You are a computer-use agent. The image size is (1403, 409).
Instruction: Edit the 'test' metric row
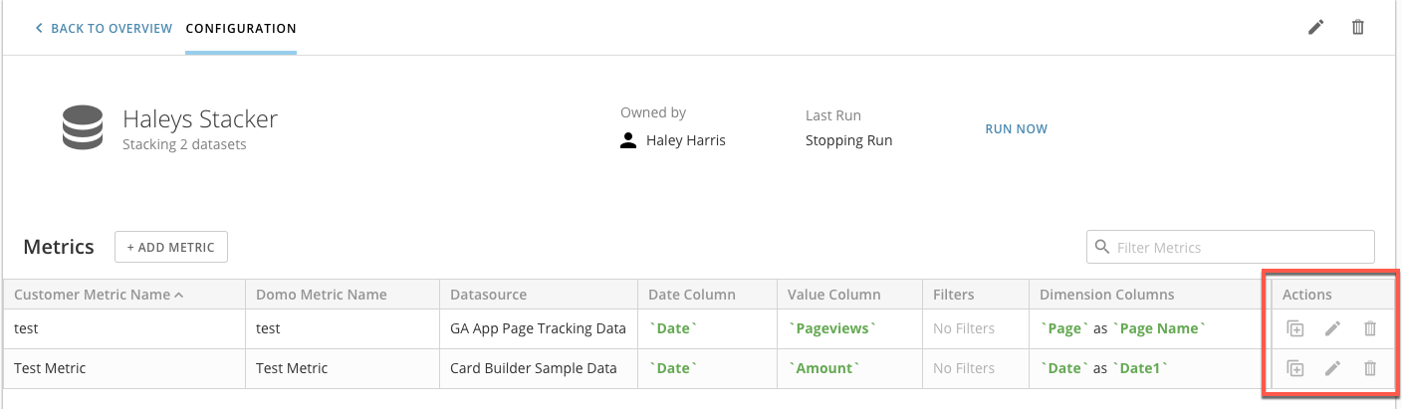point(1332,328)
